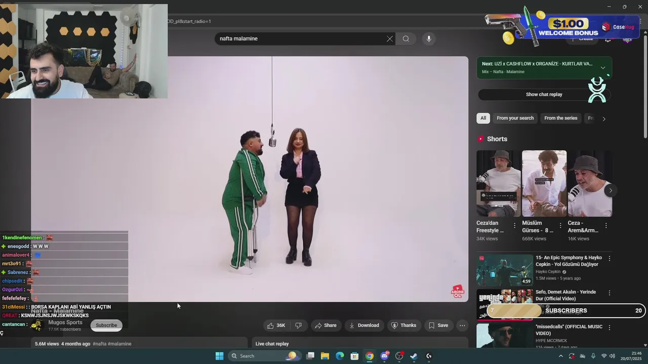Open the Windows Start menu
This screenshot has width=648, height=364.
click(x=219, y=356)
